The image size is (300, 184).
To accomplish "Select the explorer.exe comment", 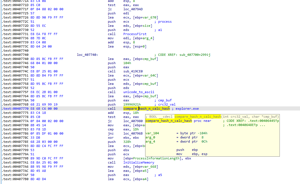I will coord(187,109).
